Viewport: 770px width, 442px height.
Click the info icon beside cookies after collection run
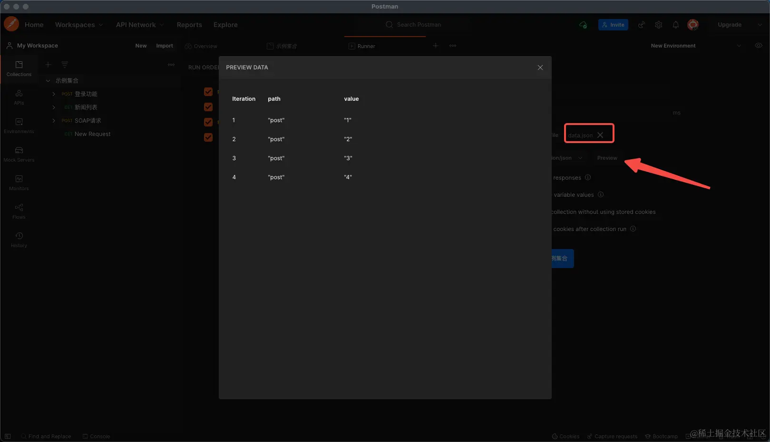pyautogui.click(x=633, y=229)
